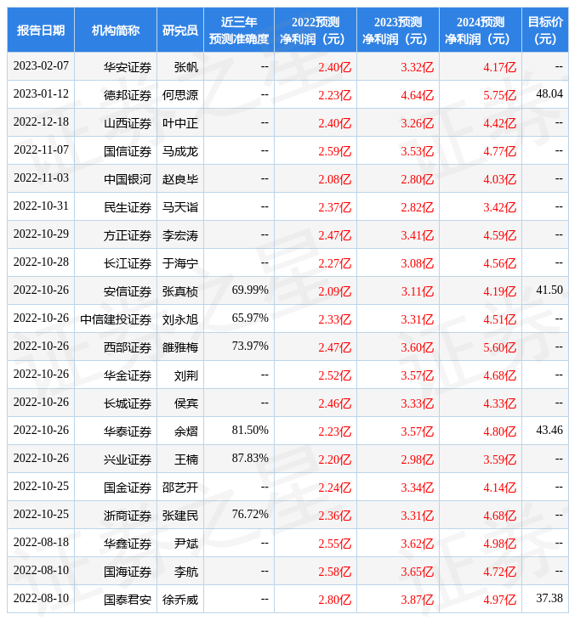
Task: Click accuracy value 69.99%
Action: [250, 290]
